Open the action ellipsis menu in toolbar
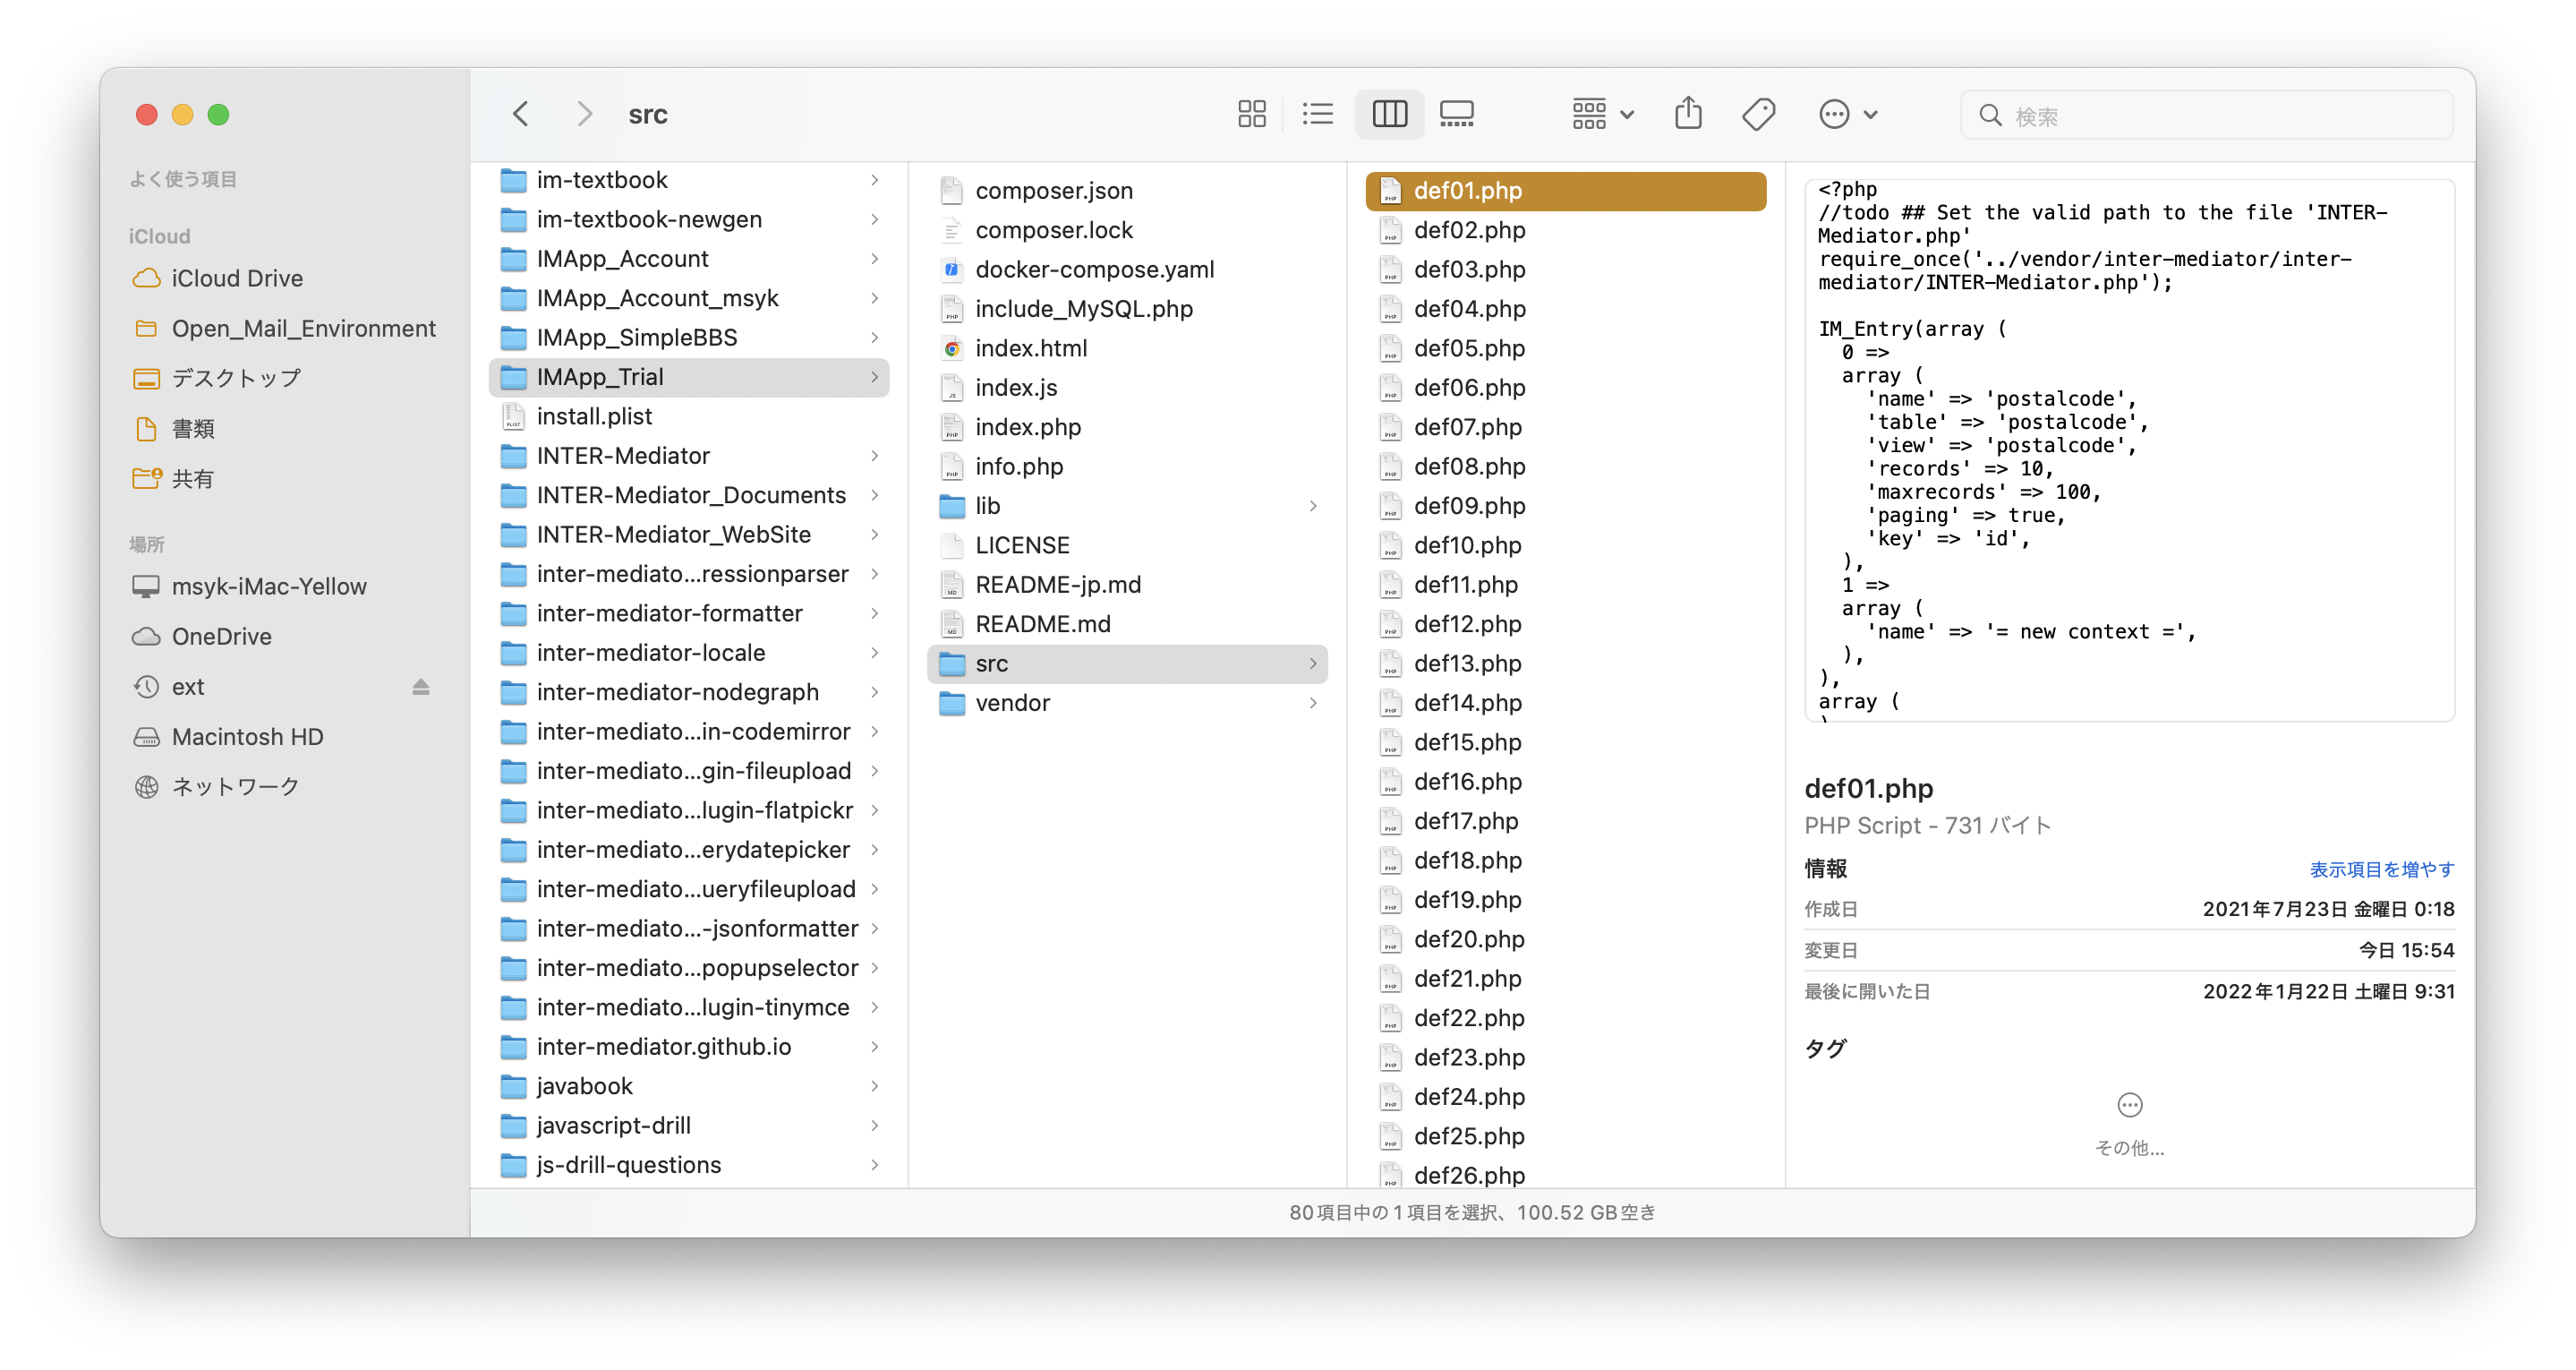 tap(1847, 114)
